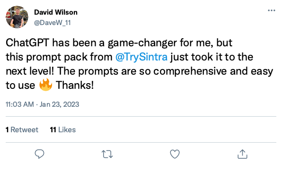Retweet using the arrows icon
The width and height of the screenshot is (282, 171).
click(x=107, y=154)
